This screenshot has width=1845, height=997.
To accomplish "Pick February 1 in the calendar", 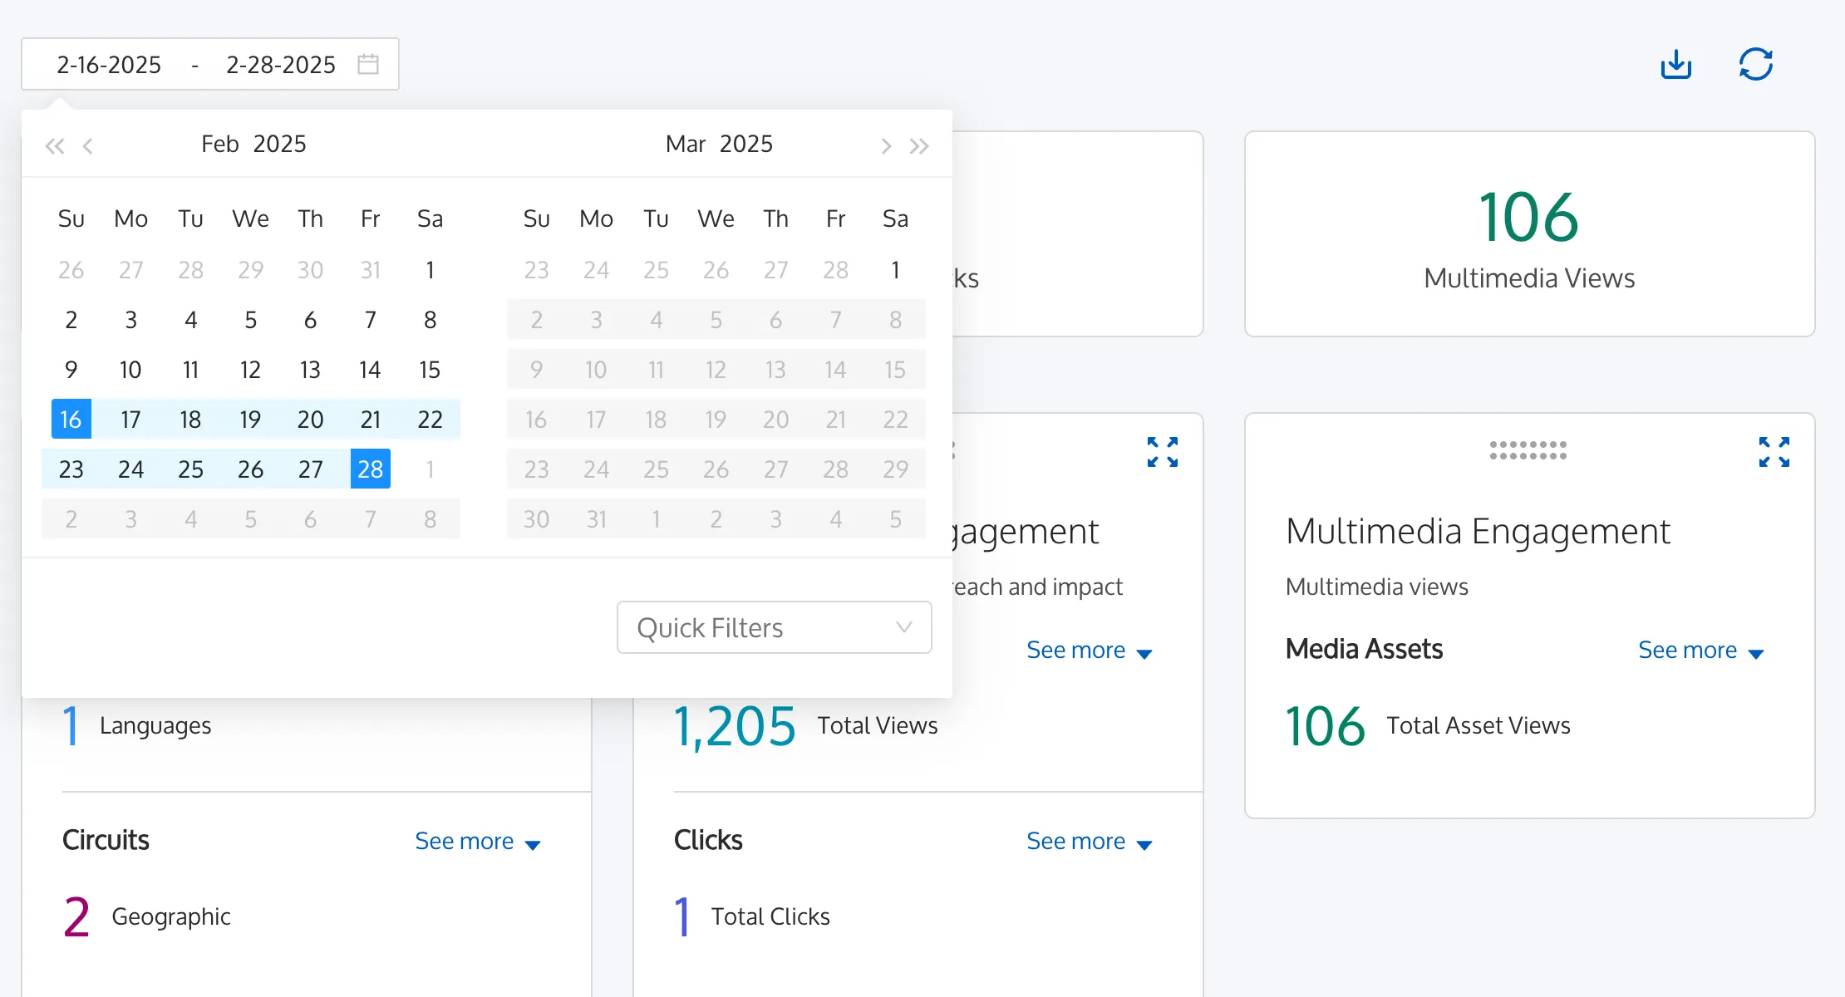I will pyautogui.click(x=430, y=269).
